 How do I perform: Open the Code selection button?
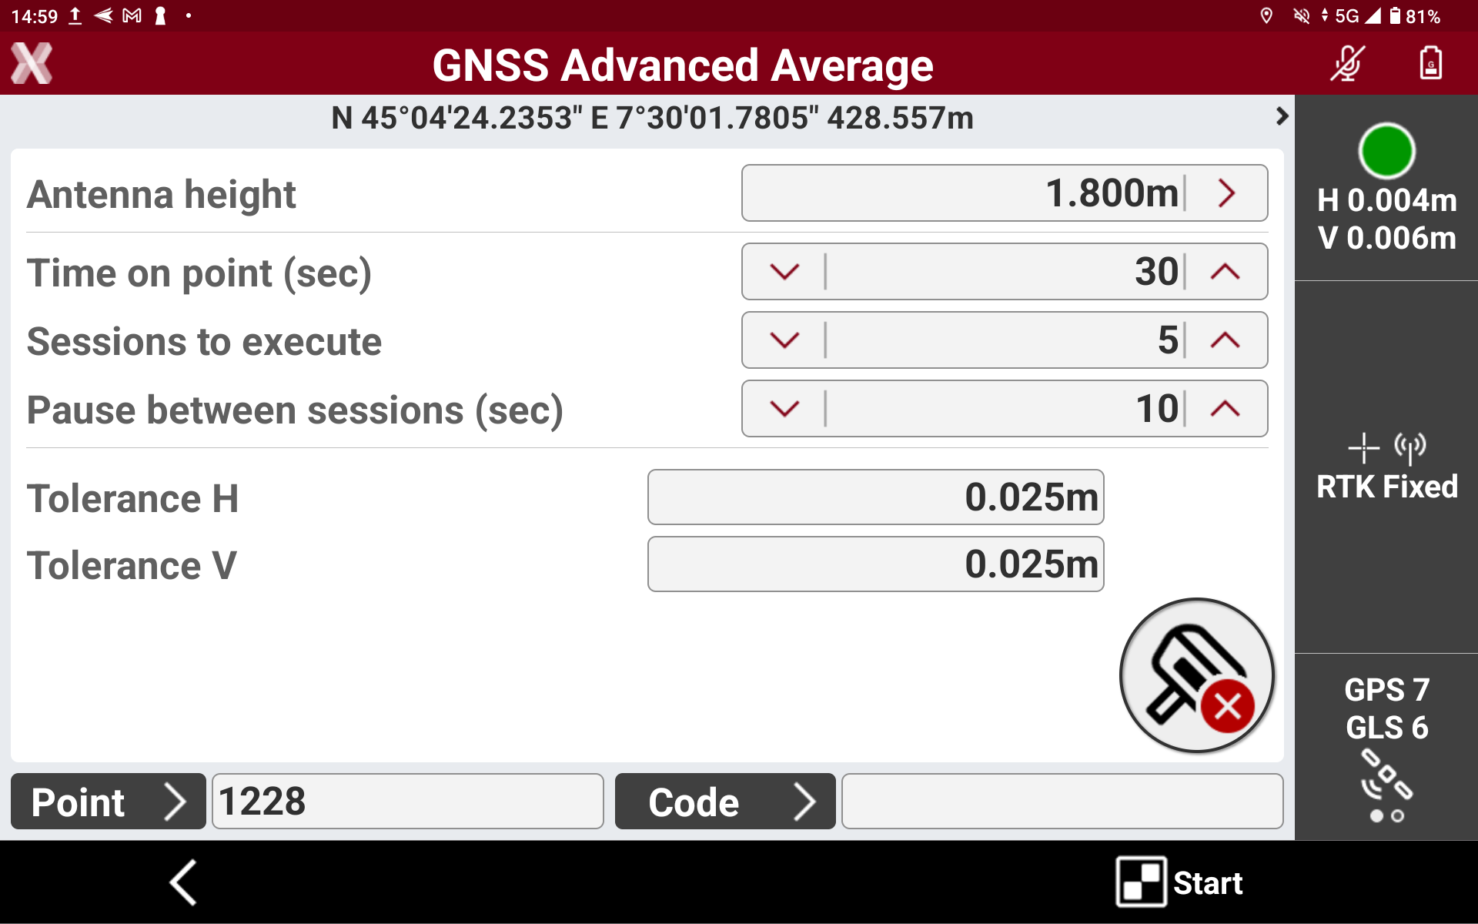click(725, 802)
